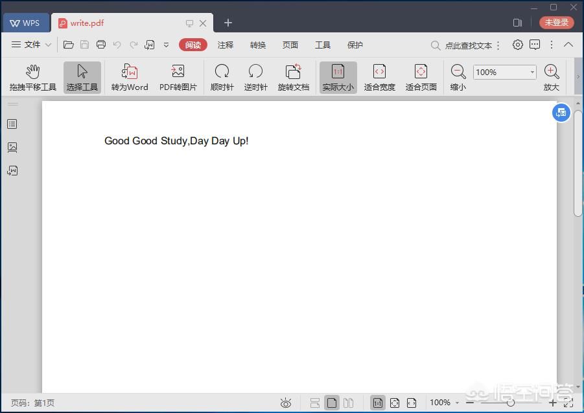Open the thumbnails sidebar panel icon
The height and width of the screenshot is (413, 584).
tap(12, 148)
